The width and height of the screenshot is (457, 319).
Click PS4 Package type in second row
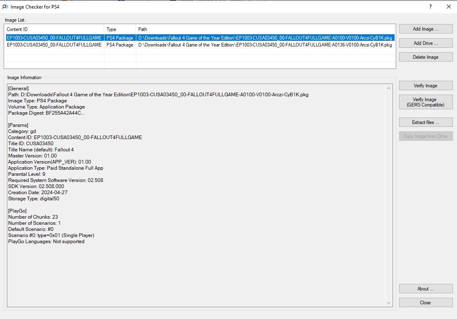(x=120, y=45)
